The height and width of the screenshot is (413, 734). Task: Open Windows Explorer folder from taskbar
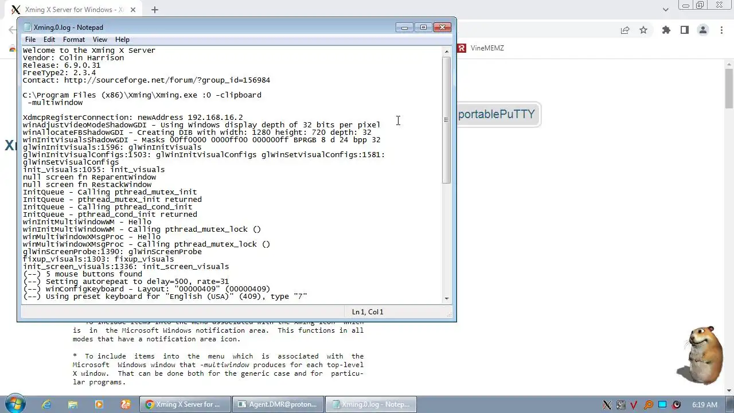coord(73,404)
